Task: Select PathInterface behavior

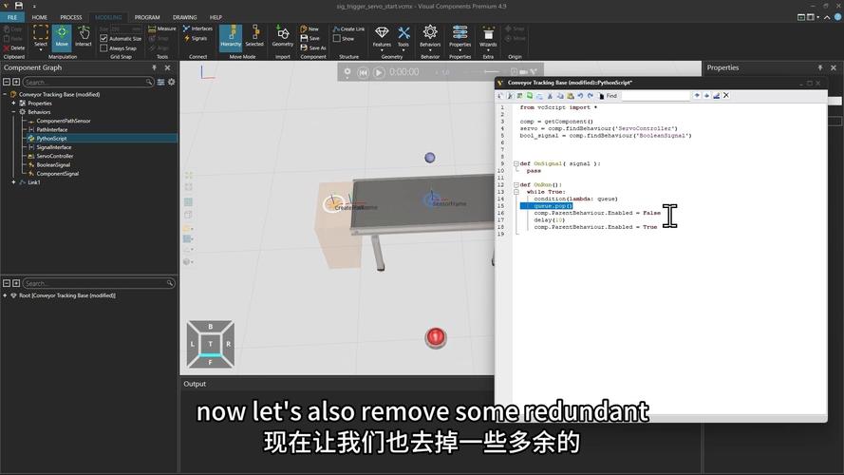Action: tap(51, 130)
